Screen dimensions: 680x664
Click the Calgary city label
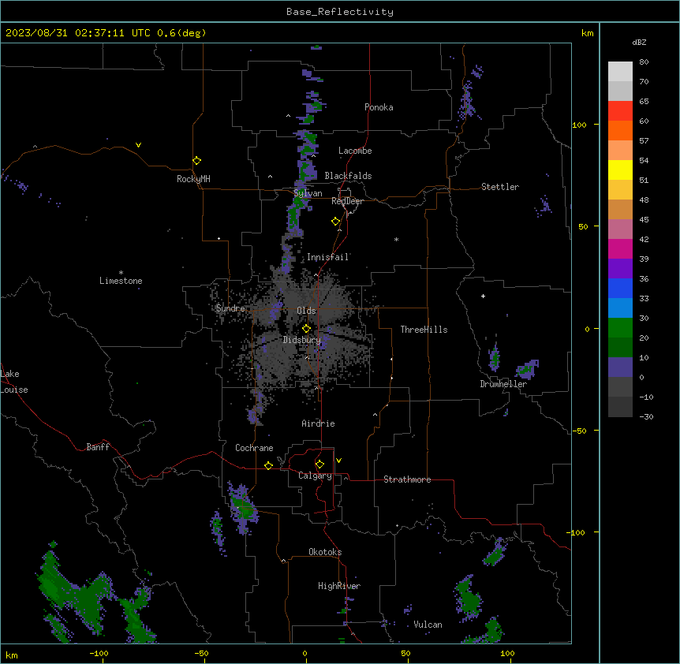[x=316, y=476]
